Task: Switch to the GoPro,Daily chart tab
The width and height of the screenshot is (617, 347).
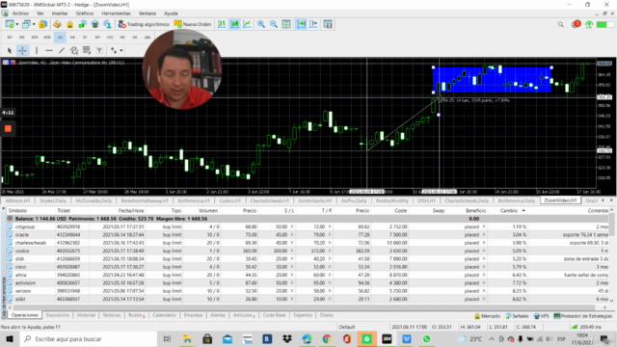Action: point(354,200)
